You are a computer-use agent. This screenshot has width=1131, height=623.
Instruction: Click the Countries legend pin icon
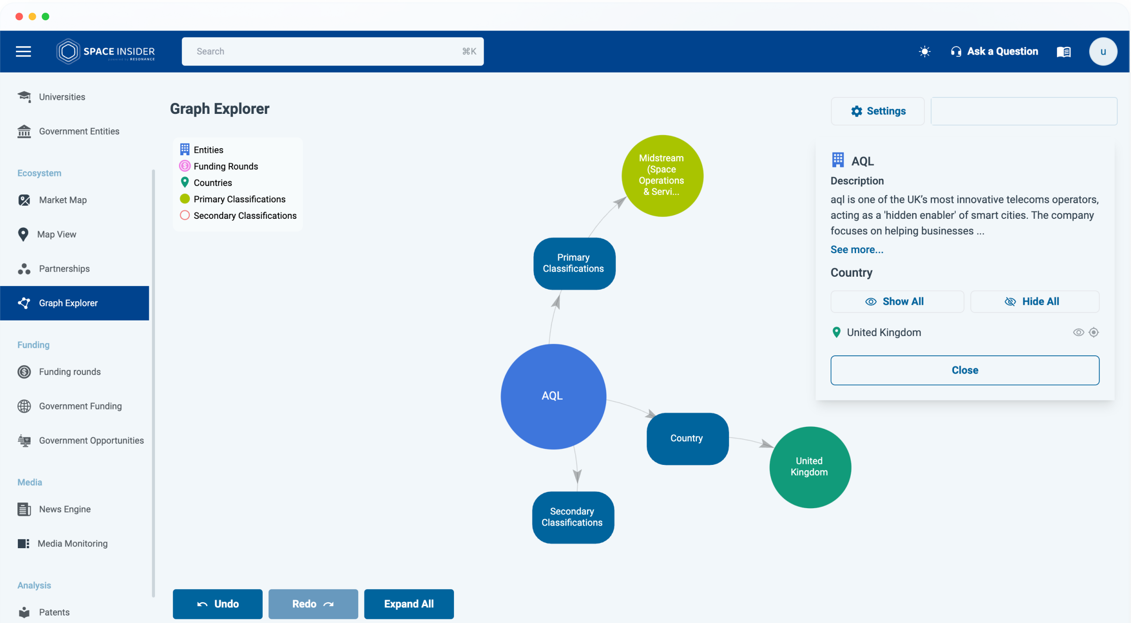click(185, 183)
